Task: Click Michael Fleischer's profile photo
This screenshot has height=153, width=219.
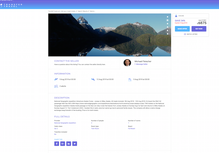Action: [127, 63]
